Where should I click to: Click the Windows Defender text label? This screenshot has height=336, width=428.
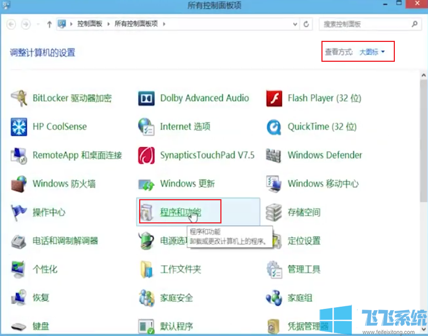[325, 155]
